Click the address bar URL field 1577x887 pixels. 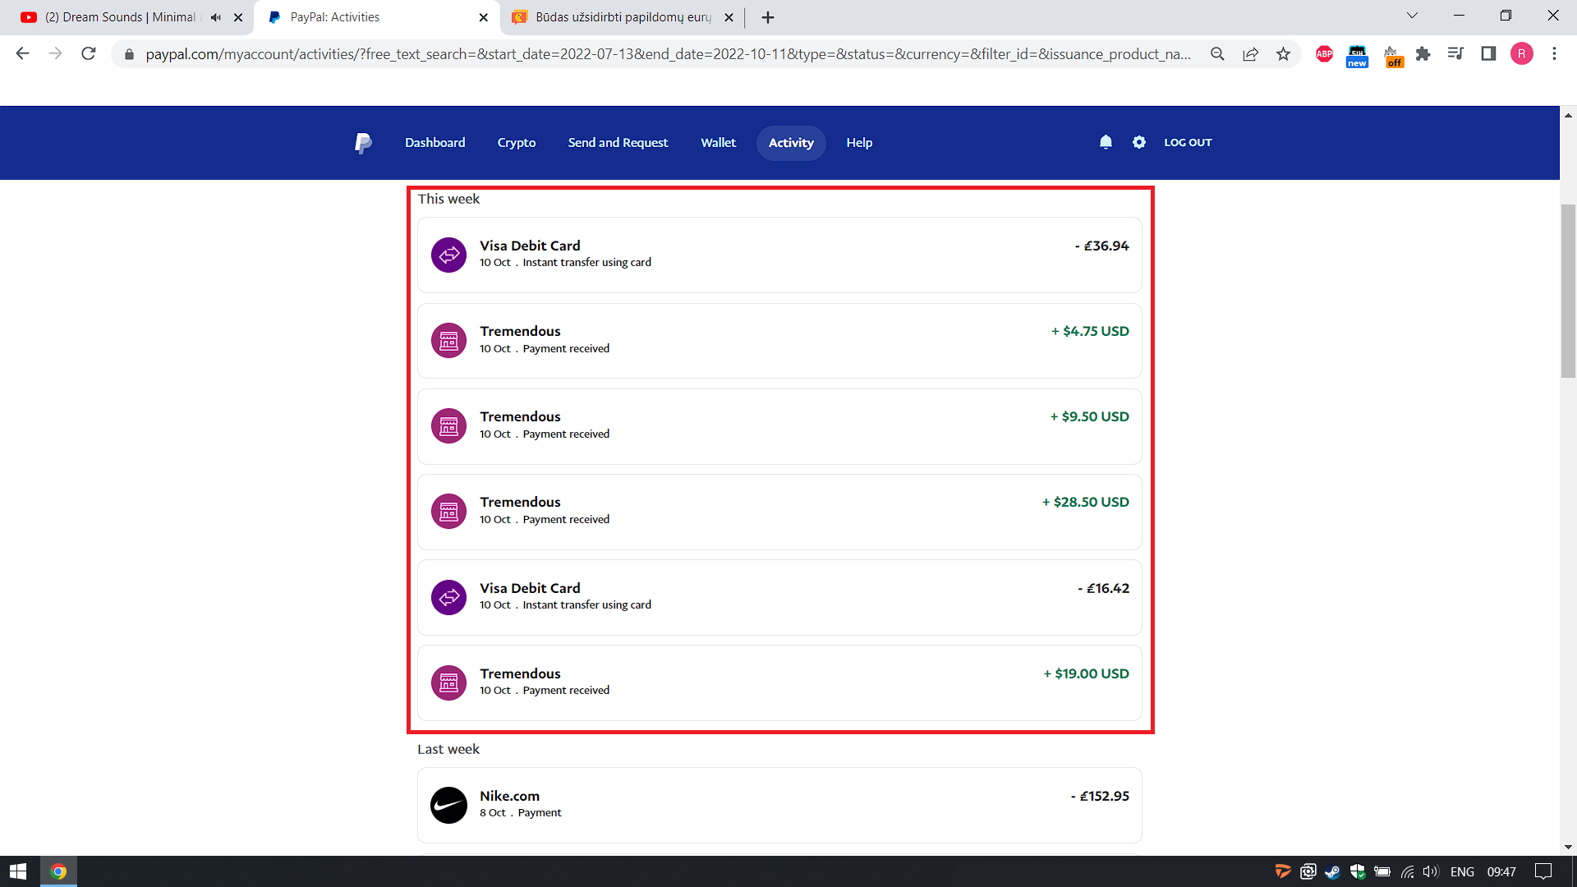667,54
